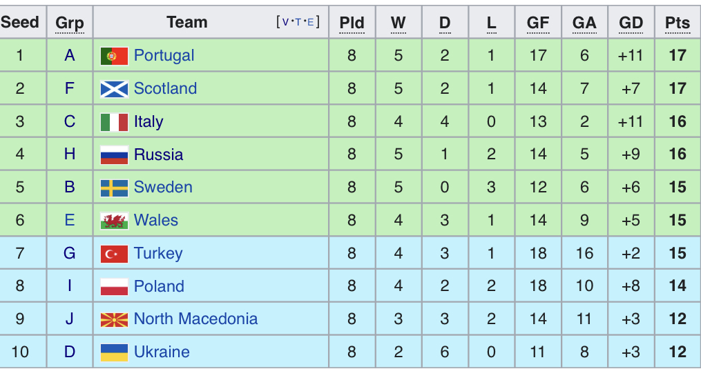Follow the Group A link
Viewport: 701px width, 380px height.
click(70, 55)
